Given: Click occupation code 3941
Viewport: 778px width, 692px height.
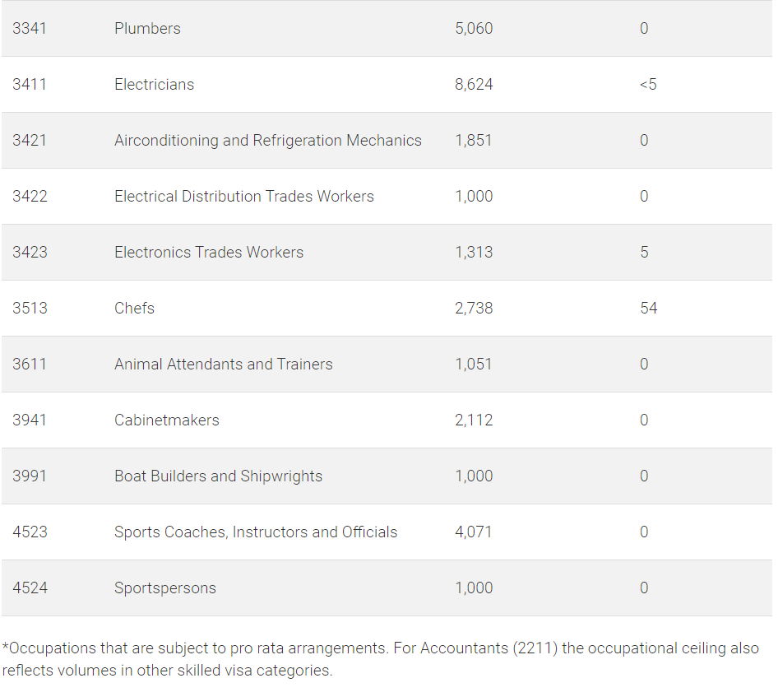Looking at the screenshot, I should [x=30, y=420].
